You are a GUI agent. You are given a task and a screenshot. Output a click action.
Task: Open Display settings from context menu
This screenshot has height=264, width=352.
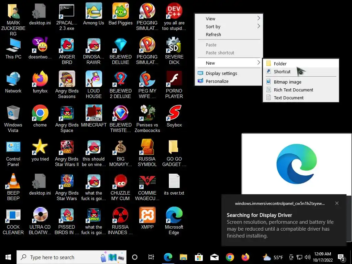coord(229,74)
